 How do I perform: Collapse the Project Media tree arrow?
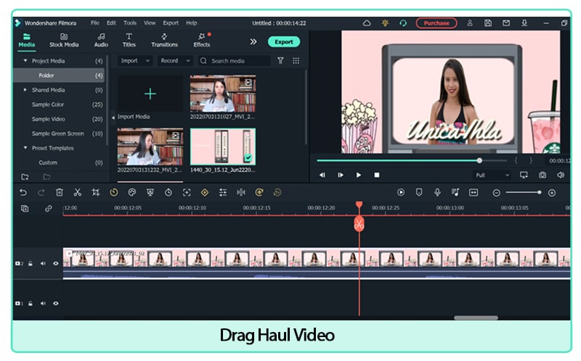coord(25,61)
